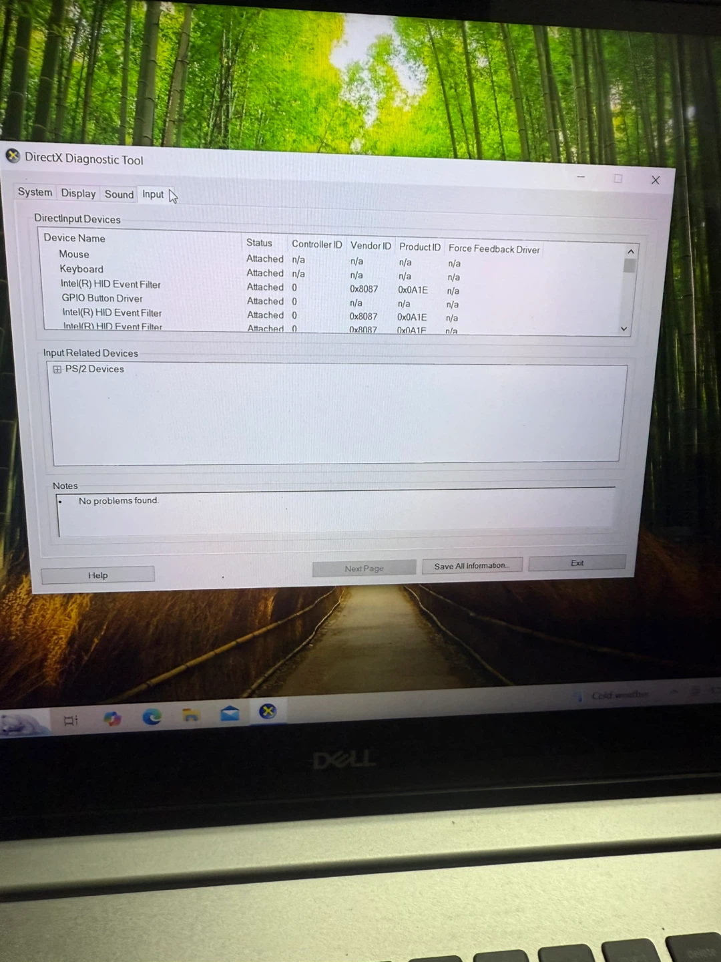The width and height of the screenshot is (721, 962).
Task: Open the Sound tab
Action: coord(119,194)
